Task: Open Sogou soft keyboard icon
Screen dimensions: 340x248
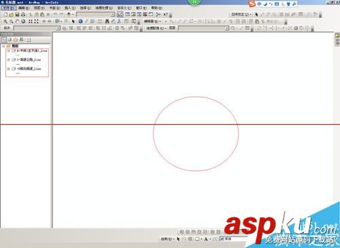Action: click(277, 4)
